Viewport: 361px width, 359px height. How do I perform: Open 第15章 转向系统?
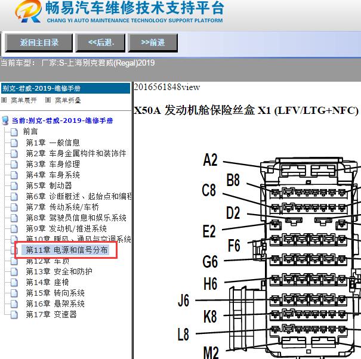point(55,293)
